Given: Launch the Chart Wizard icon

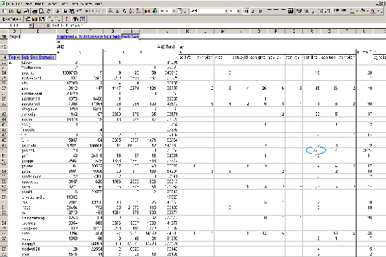Looking at the screenshot, I should tap(148, 11).
